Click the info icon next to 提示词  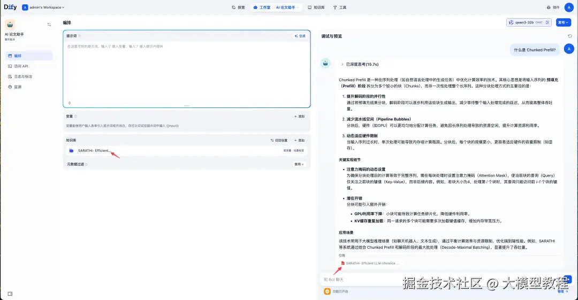click(79, 36)
